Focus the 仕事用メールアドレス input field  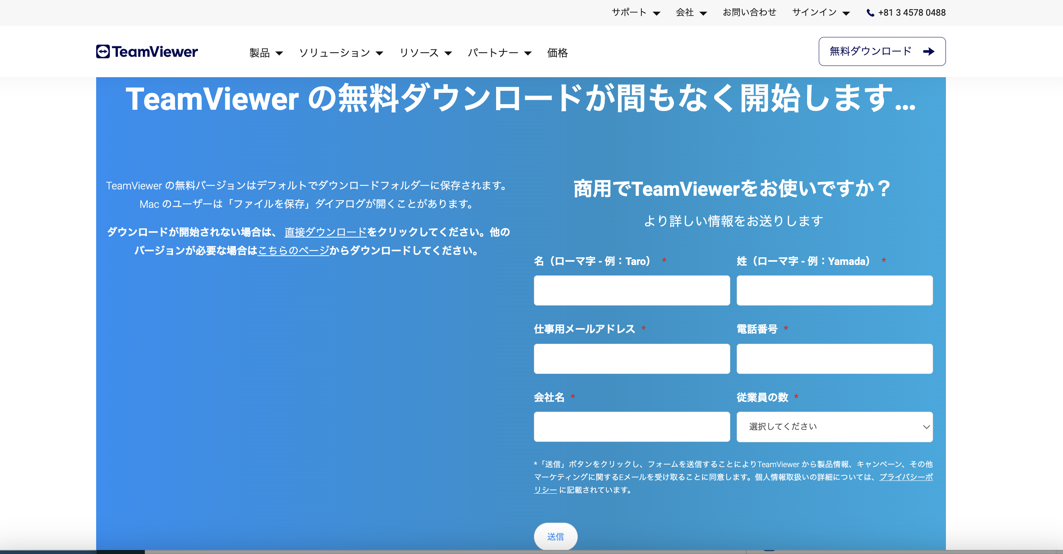pyautogui.click(x=632, y=359)
